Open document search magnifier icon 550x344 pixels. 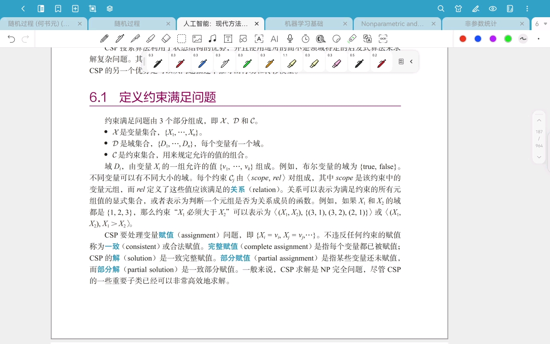point(441,9)
